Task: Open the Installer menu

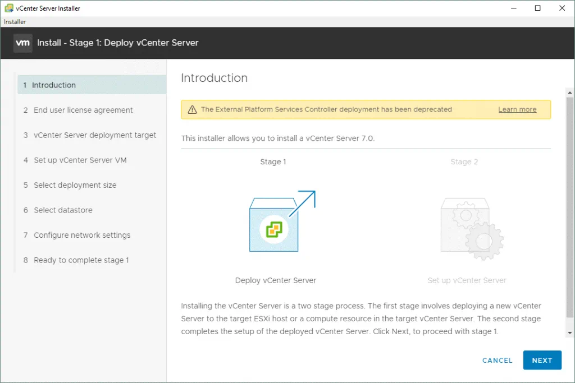Action: tap(15, 22)
